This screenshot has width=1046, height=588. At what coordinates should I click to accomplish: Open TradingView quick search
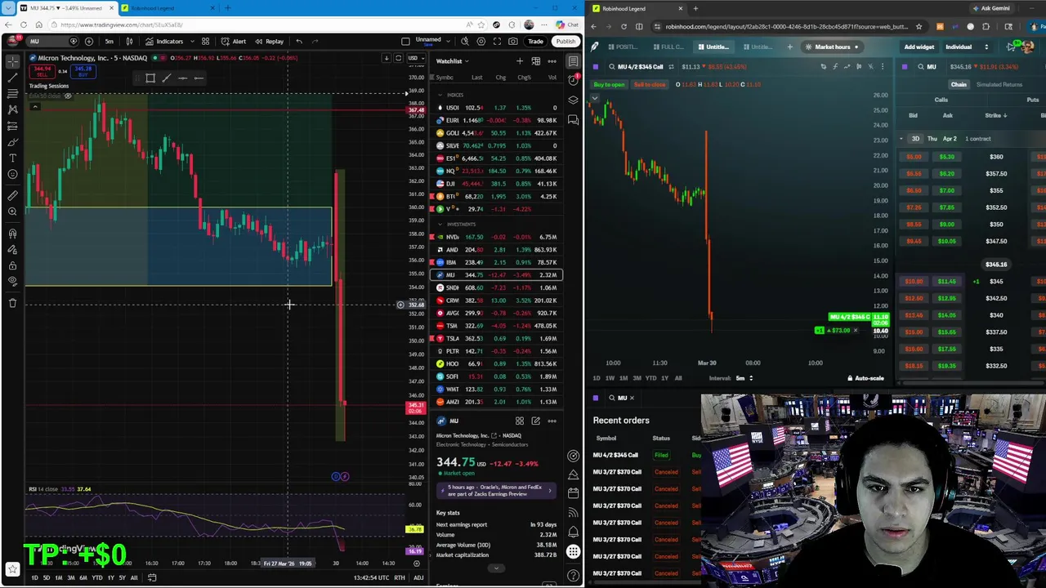tap(465, 41)
